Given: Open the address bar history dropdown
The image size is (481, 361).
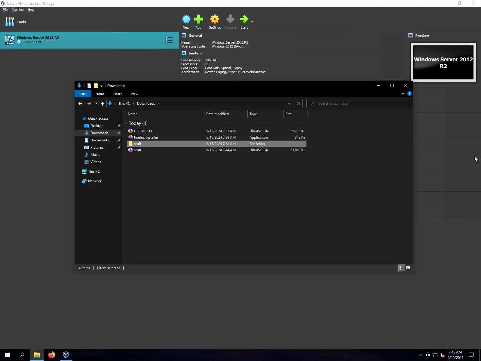Looking at the screenshot, I should pos(289,103).
